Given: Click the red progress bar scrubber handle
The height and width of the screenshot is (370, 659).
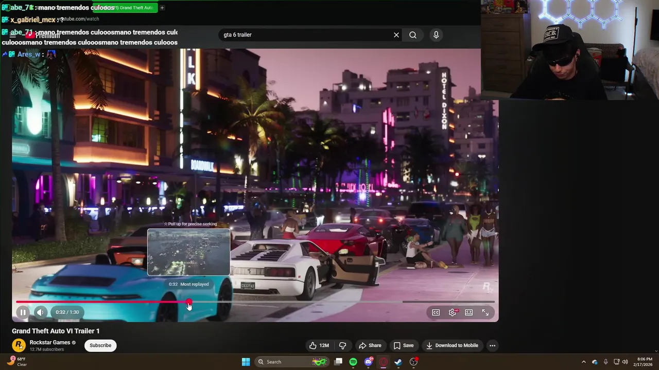Looking at the screenshot, I should (189, 302).
